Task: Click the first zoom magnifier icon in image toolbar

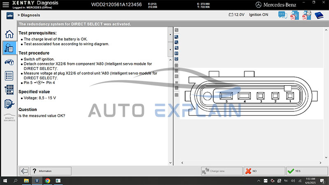Action: coord(176,37)
